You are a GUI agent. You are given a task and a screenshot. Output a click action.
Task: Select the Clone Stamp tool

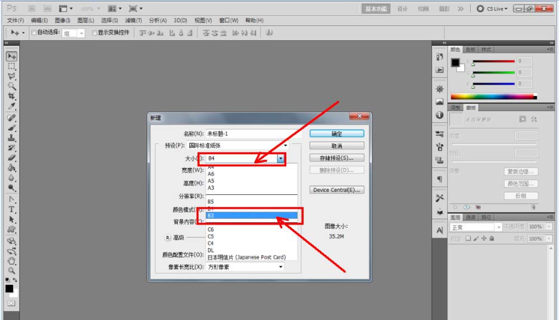[x=11, y=137]
